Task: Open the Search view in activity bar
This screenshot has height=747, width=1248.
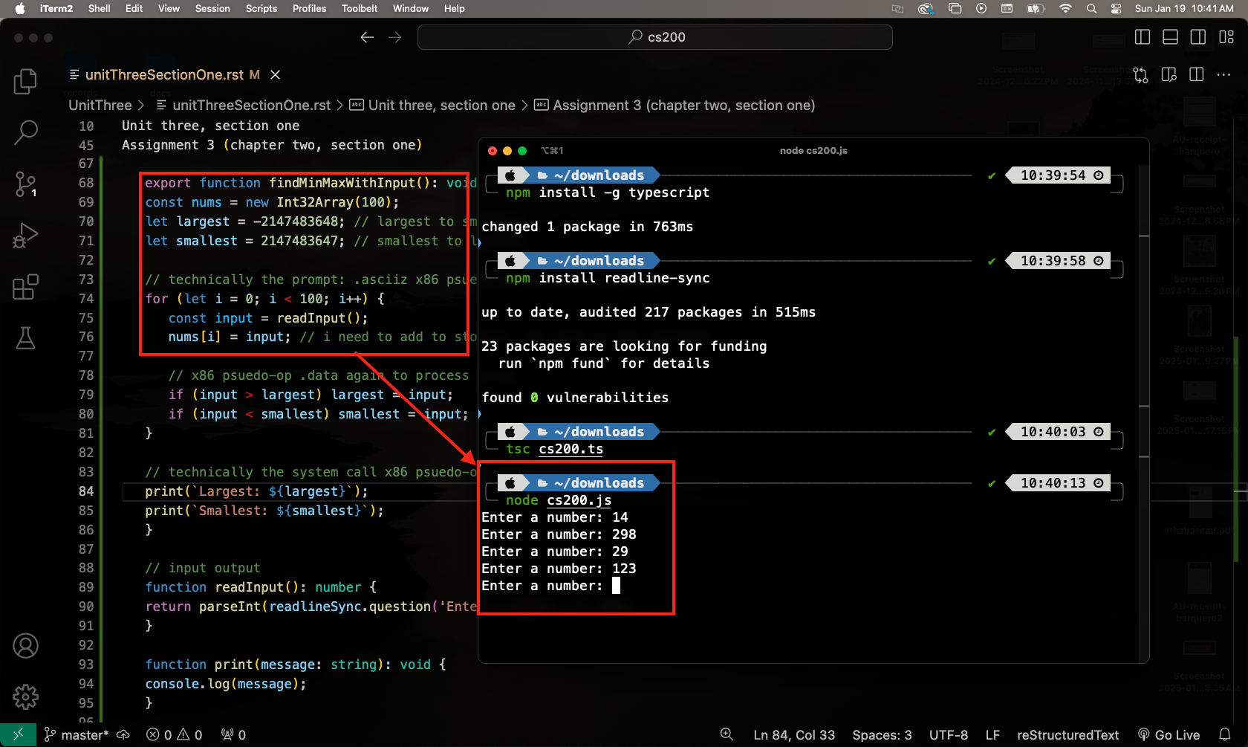Action: [x=25, y=132]
